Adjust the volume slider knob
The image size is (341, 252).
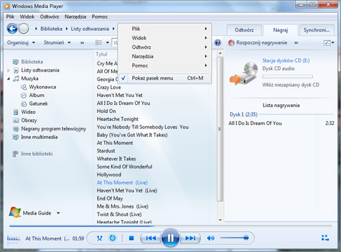(x=246, y=238)
